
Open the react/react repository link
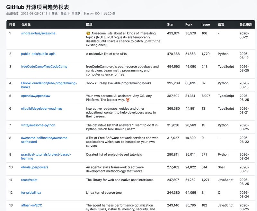pos(29,180)
